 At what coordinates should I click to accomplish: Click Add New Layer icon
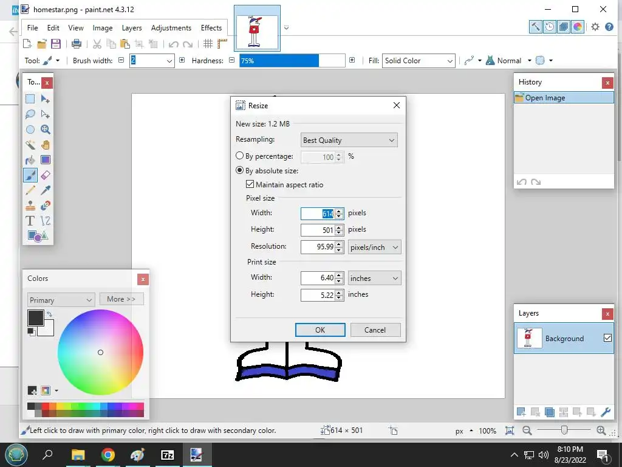521,412
